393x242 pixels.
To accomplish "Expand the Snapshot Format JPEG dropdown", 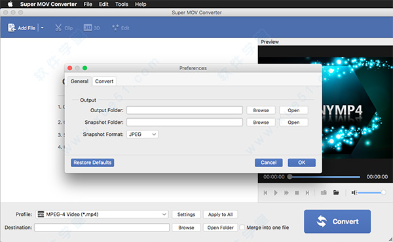I will [142, 134].
